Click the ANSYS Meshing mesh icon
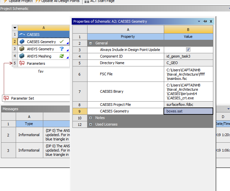Screen dimensions: 230x191 pyautogui.click(x=22, y=56)
